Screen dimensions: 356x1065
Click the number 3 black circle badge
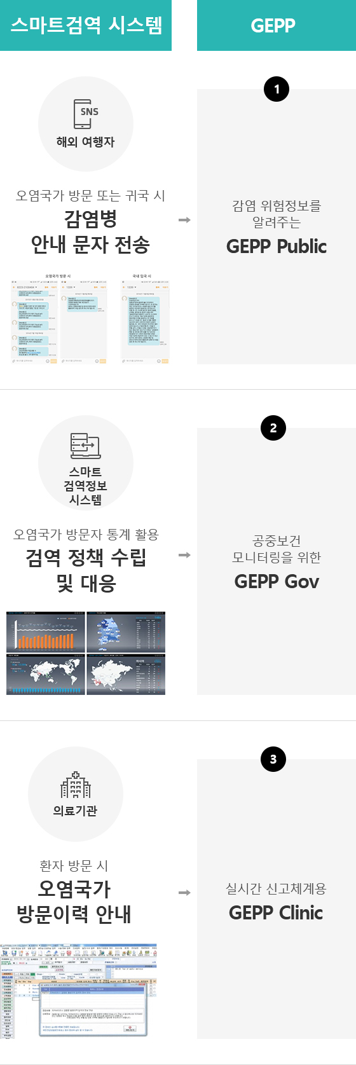273,759
